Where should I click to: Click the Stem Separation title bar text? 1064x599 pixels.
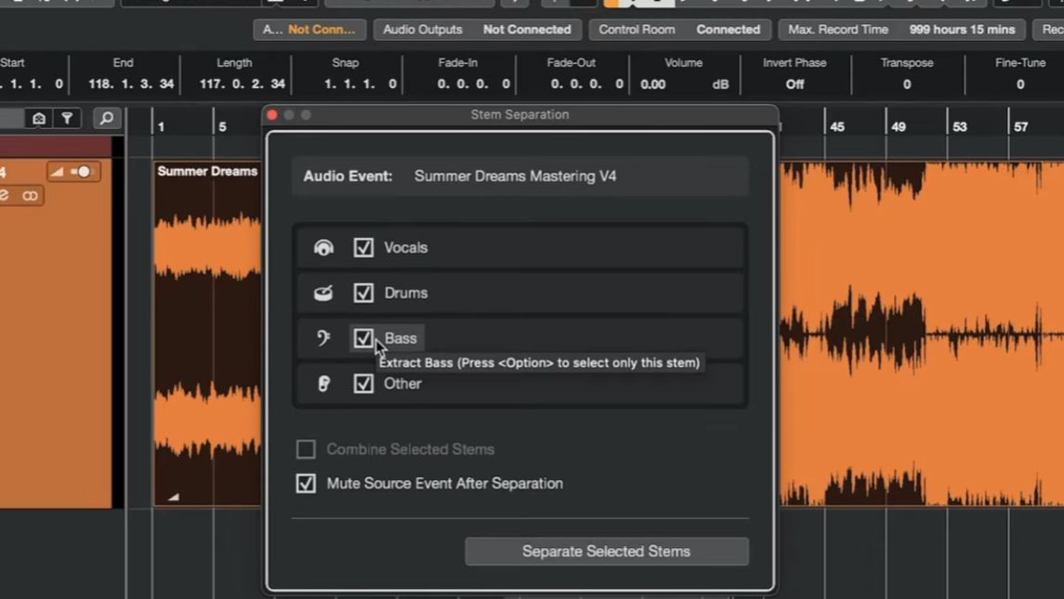click(x=519, y=114)
